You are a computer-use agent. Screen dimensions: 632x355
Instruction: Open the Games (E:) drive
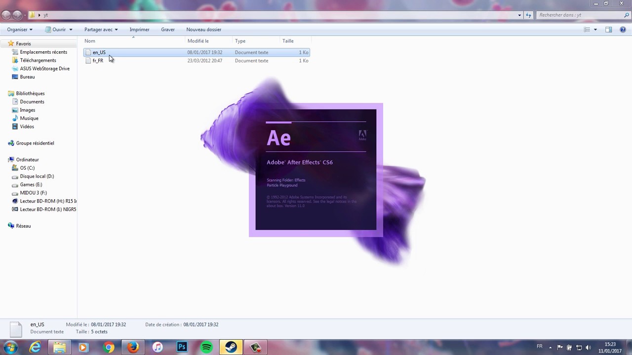[x=31, y=185]
